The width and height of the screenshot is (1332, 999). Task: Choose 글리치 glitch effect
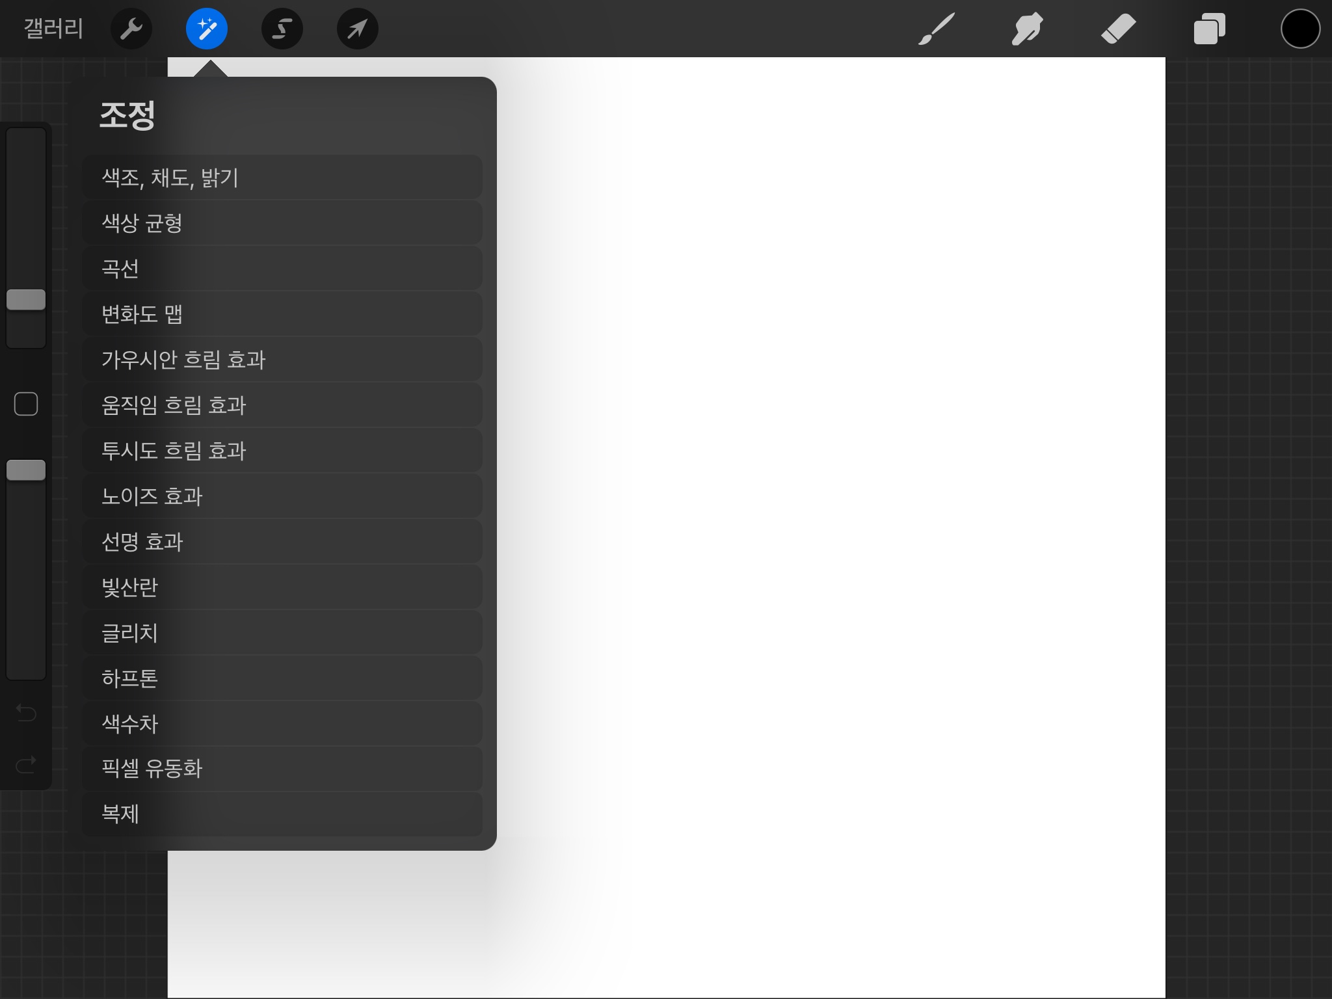click(x=282, y=633)
